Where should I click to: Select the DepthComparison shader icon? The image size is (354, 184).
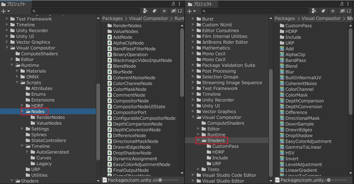click(x=282, y=101)
